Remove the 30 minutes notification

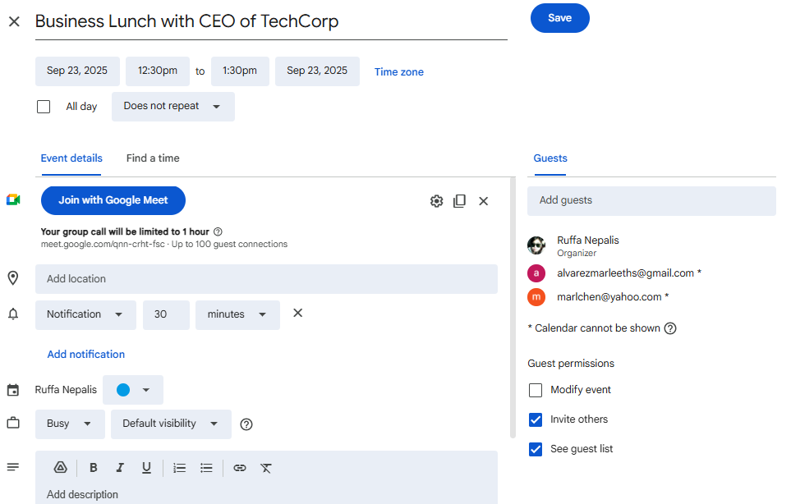click(x=298, y=313)
